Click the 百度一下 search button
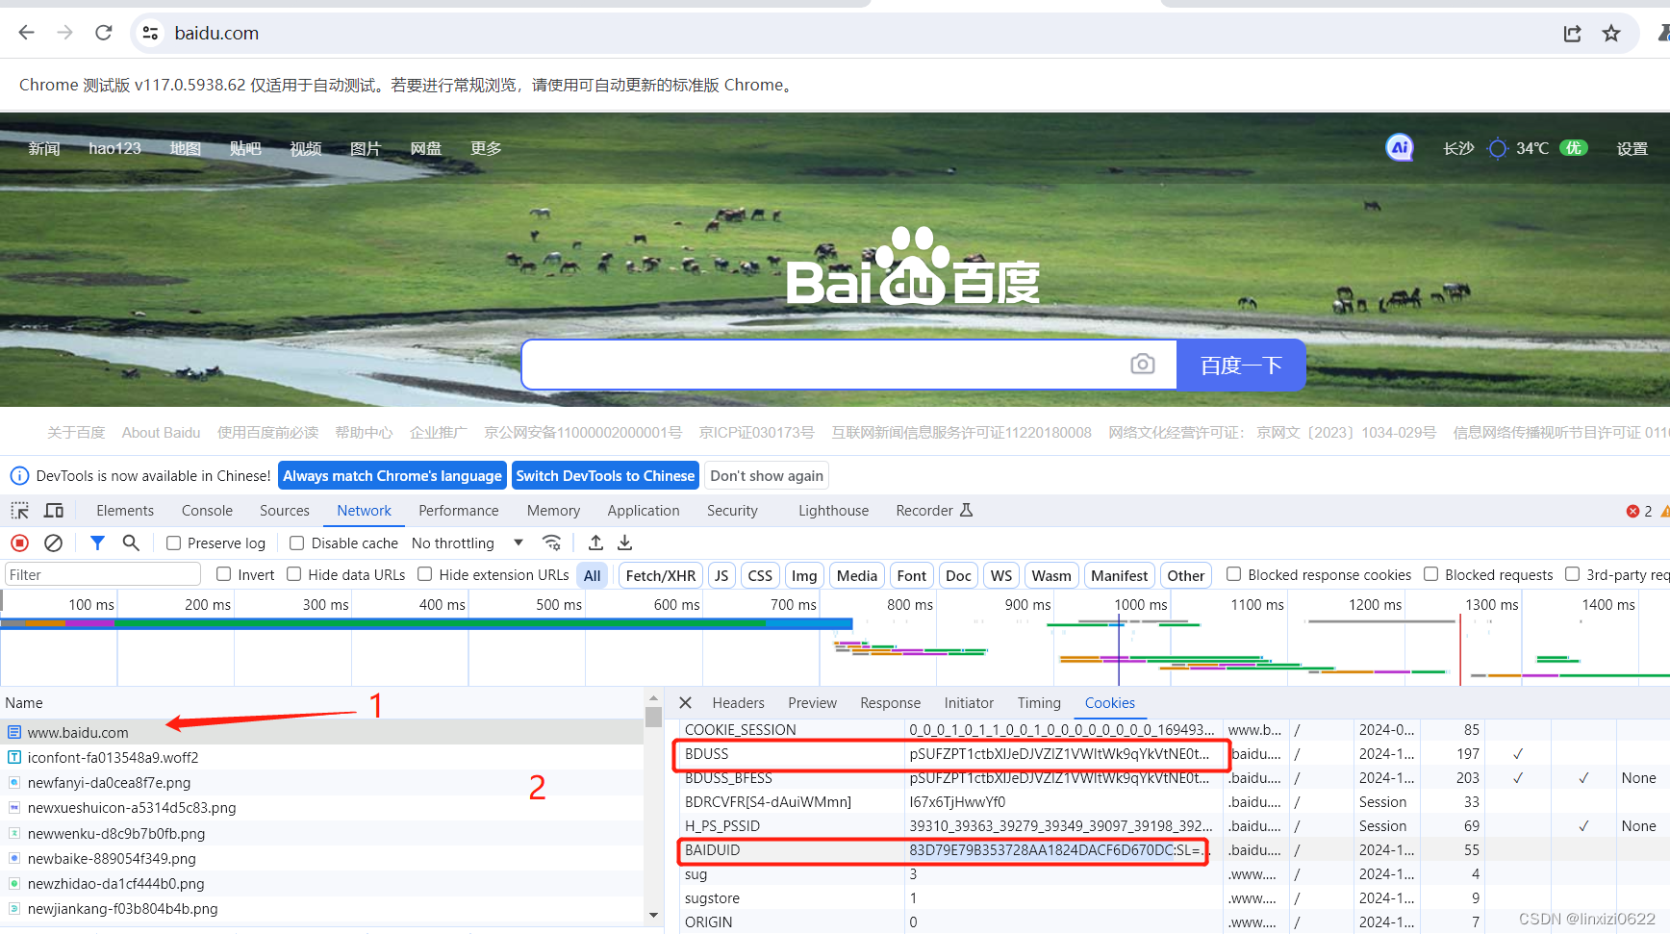1670x934 pixels. [1241, 365]
